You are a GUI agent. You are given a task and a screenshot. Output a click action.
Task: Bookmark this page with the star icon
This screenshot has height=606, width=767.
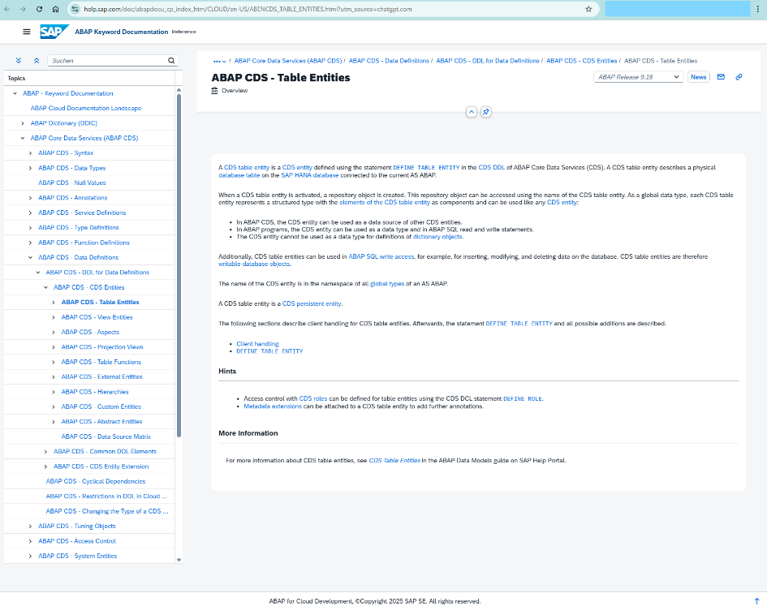[x=589, y=9]
